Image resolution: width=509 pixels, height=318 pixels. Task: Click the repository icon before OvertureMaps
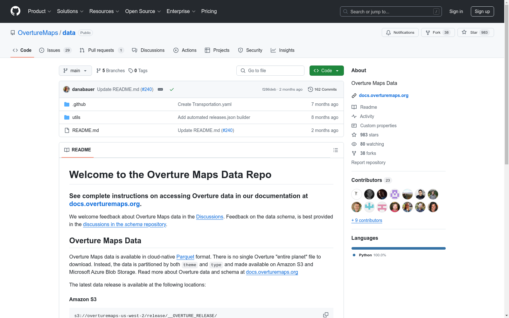pyautogui.click(x=13, y=33)
